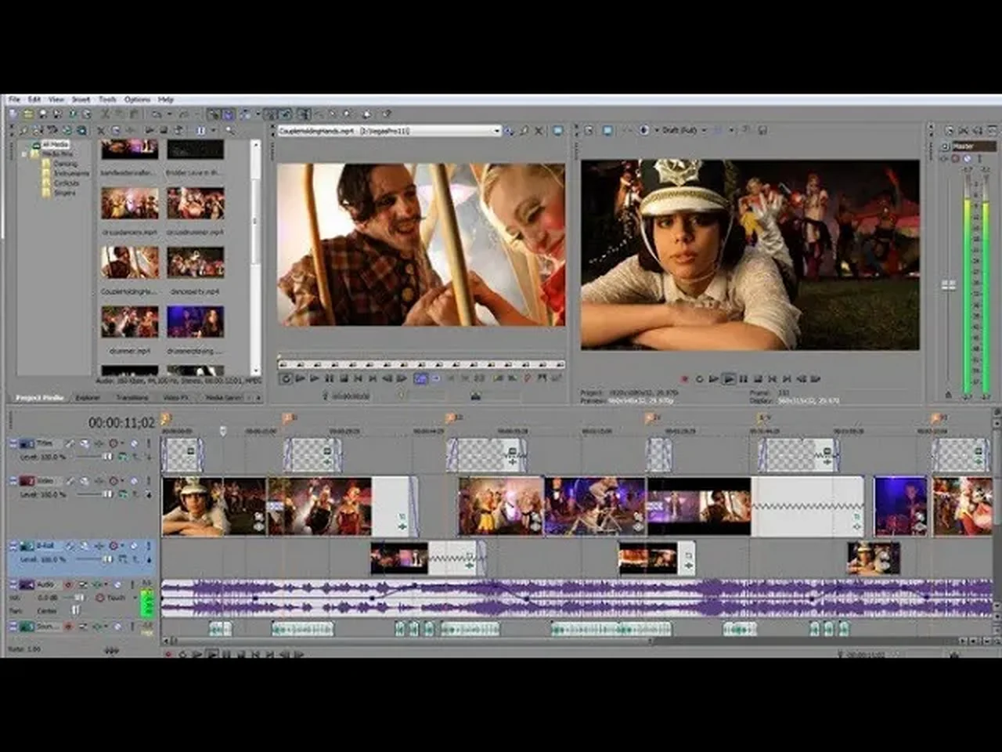Image resolution: width=1002 pixels, height=752 pixels.
Task: Click the Arm for Record button on Audio track
Action: (68, 584)
